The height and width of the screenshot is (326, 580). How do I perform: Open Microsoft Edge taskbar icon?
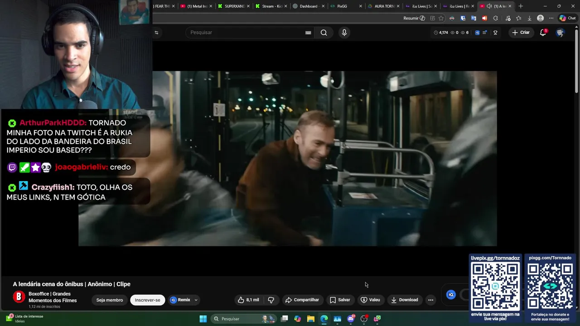[x=324, y=319]
